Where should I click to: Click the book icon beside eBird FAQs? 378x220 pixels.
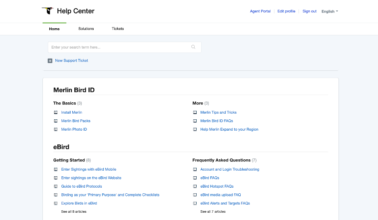[195, 178]
